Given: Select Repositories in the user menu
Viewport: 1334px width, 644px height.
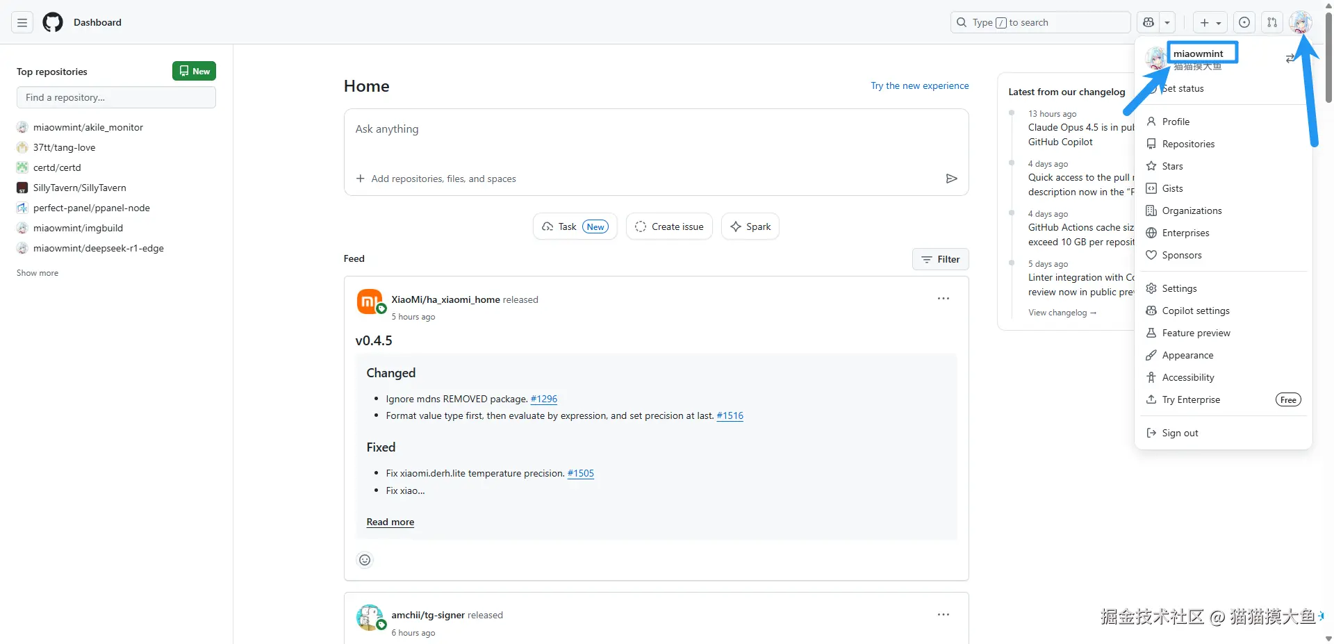Looking at the screenshot, I should 1188,144.
